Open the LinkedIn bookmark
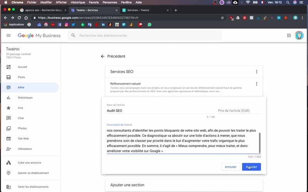 103,25
